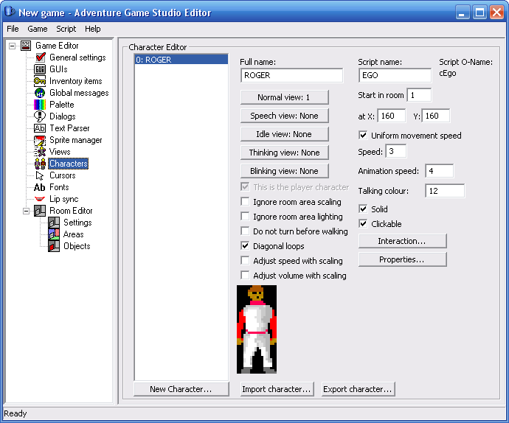
Task: Click the Normal view: 1 button
Action: (284, 97)
